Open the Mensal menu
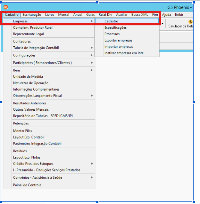This screenshot has height=204, width=200. coord(64,15)
